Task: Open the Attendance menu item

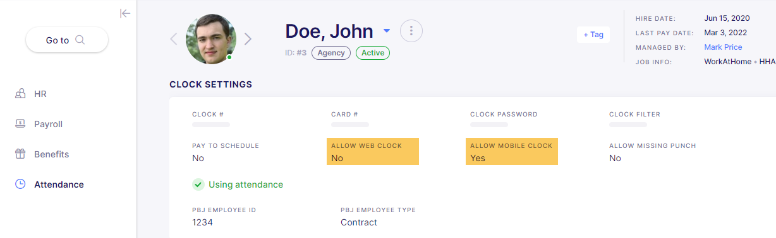Action: tap(59, 184)
